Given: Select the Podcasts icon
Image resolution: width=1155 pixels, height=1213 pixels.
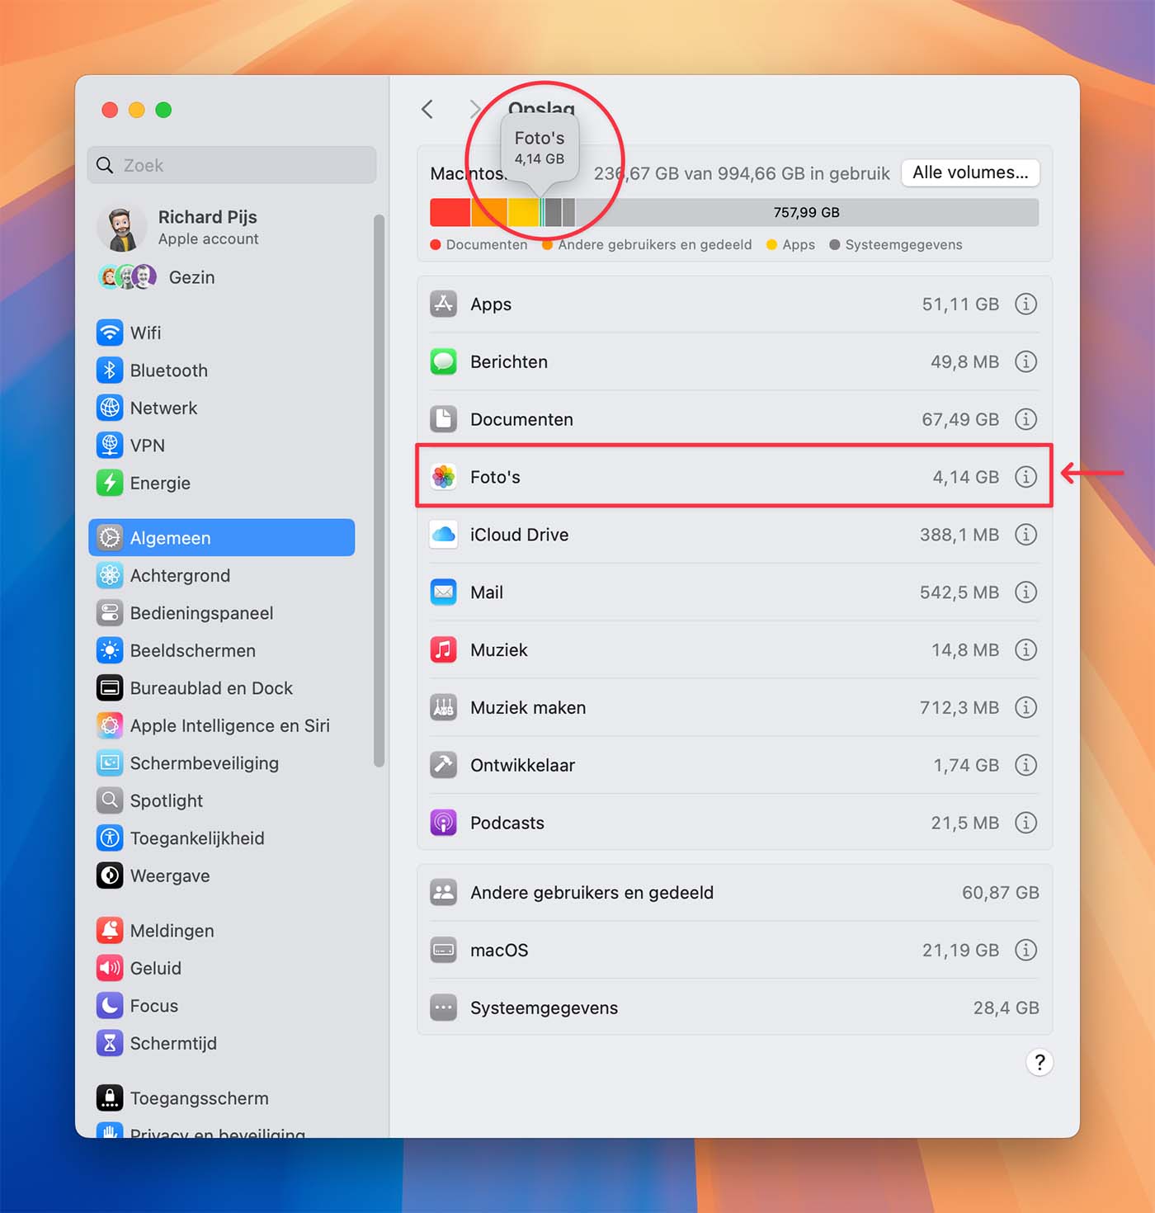Looking at the screenshot, I should point(443,822).
